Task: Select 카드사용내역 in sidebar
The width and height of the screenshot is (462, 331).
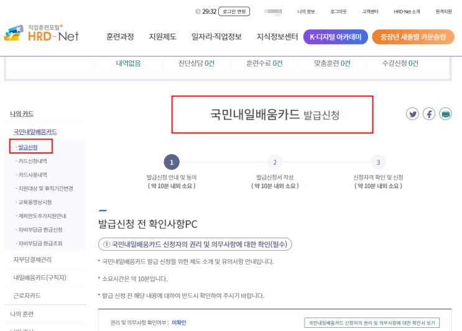Action: 32,175
